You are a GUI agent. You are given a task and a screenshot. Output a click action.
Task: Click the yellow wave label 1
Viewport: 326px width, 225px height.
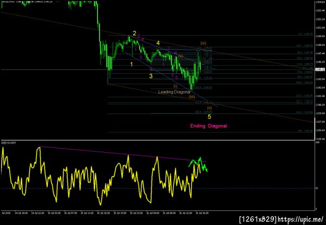(131, 64)
